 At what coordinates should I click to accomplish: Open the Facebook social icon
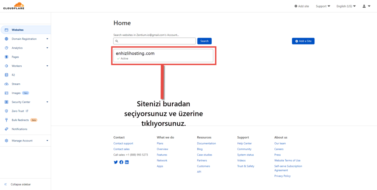click(121, 162)
